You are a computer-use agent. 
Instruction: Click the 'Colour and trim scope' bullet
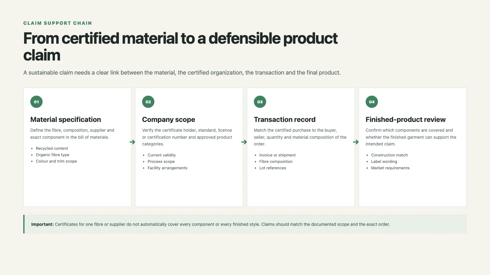tap(56, 161)
